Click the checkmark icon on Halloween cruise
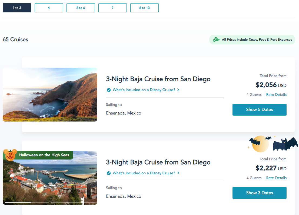299x215 pixels. 109,173
